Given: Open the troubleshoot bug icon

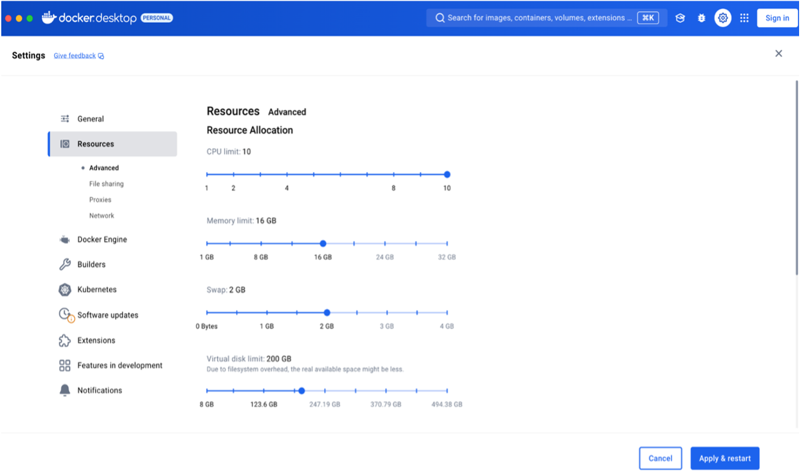Looking at the screenshot, I should click(702, 18).
